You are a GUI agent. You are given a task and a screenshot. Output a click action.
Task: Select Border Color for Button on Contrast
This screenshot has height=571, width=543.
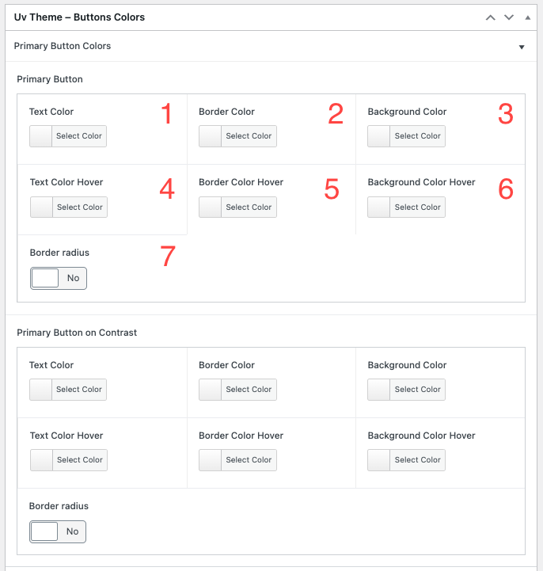click(x=237, y=390)
